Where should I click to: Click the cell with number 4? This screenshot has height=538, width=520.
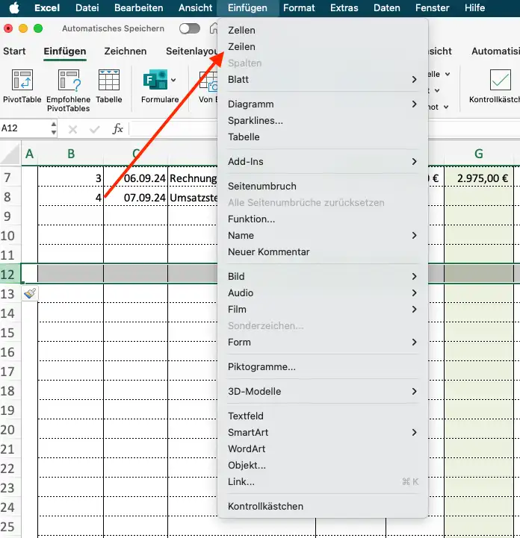pyautogui.click(x=70, y=197)
